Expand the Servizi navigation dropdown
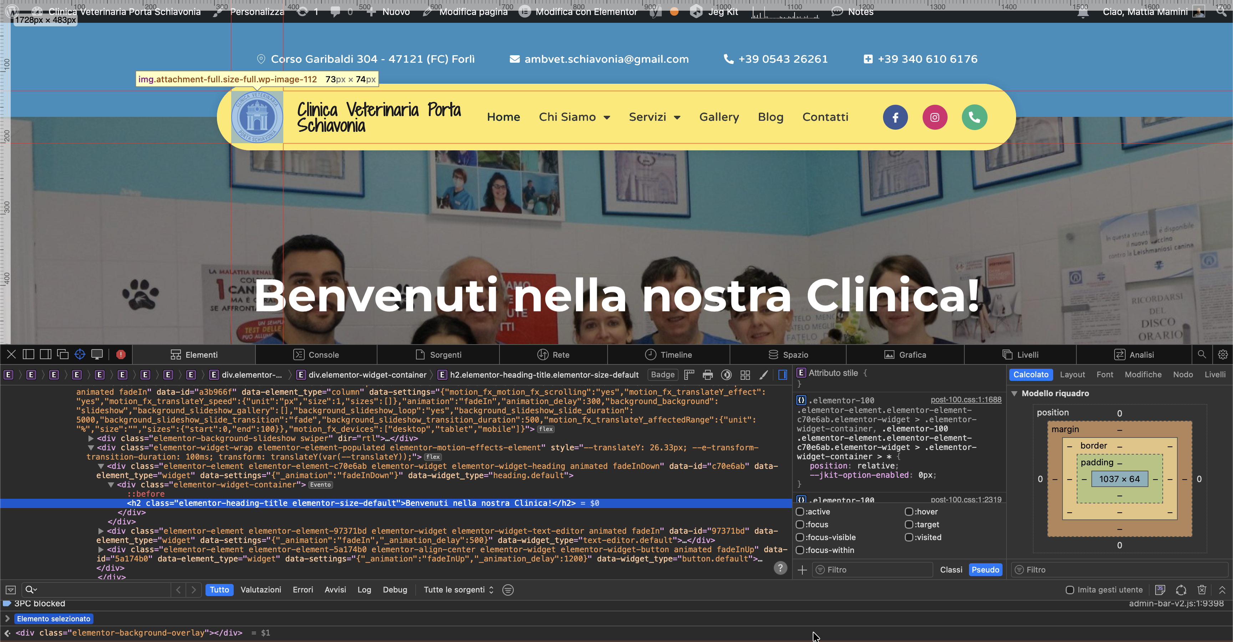 655,117
